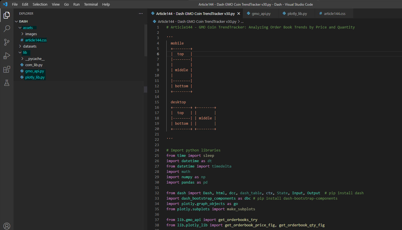Viewport: 402px width, 230px height.
Task: Click CSS hash icon on article144.css tab
Action: coord(321,14)
